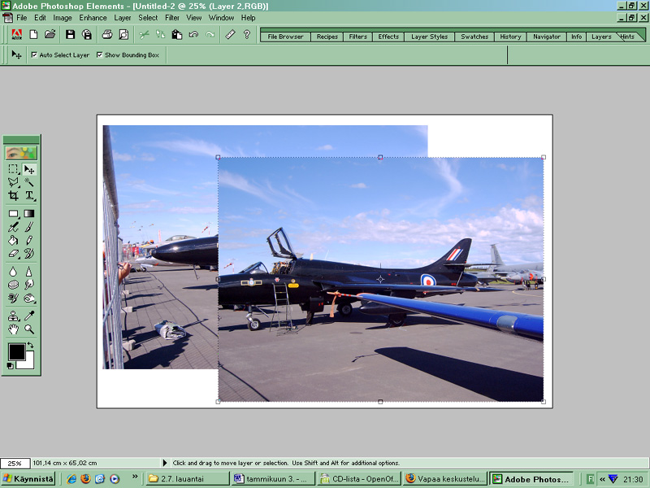Select the Hand tool

(x=13, y=329)
